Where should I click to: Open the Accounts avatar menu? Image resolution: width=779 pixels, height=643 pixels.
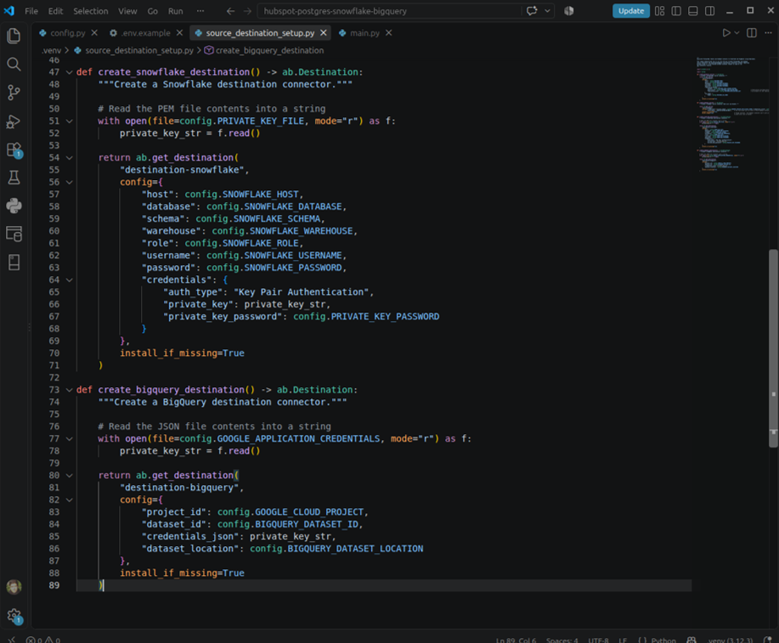pos(14,587)
